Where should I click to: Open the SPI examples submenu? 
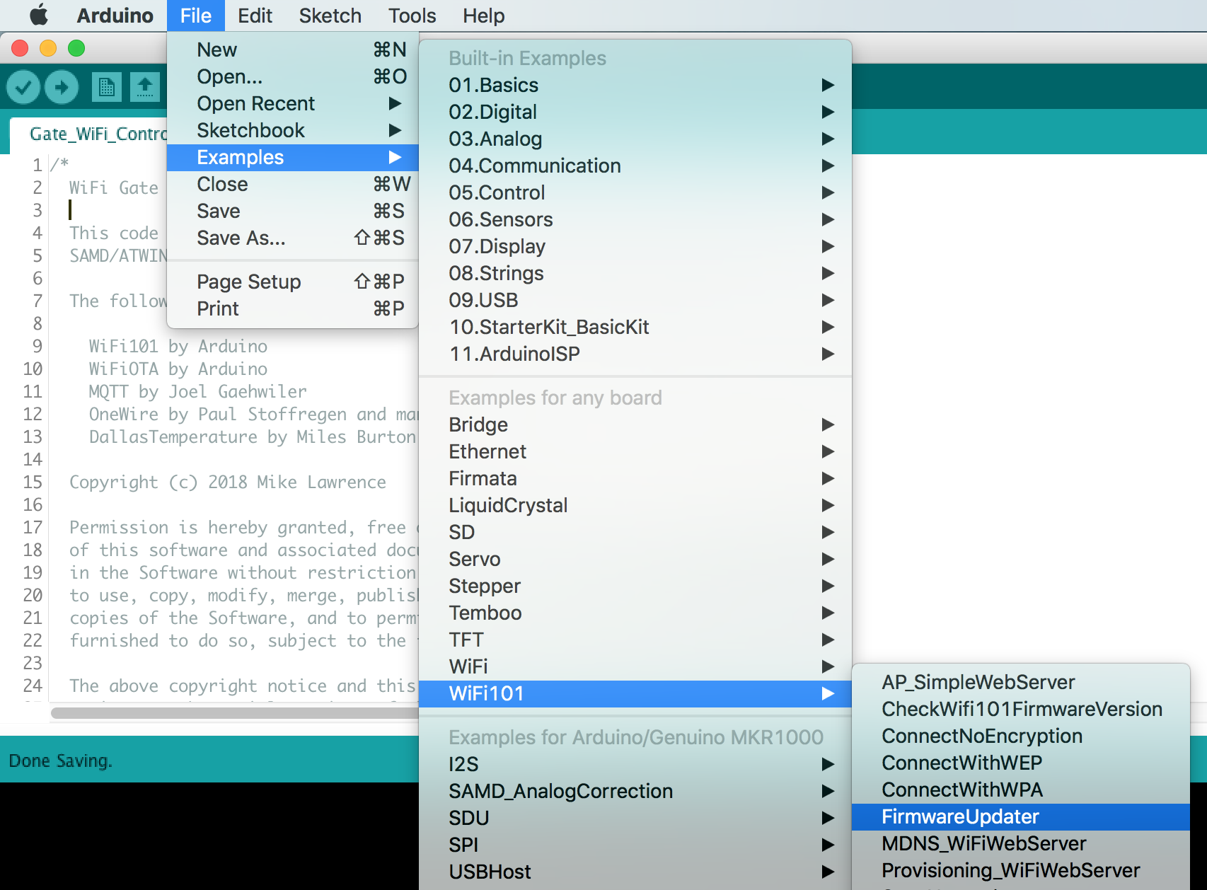(x=635, y=845)
